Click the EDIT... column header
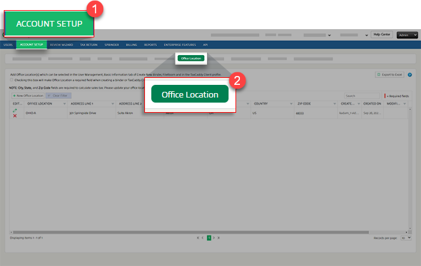Screen dimensions: 421x266 pyautogui.click(x=18, y=104)
